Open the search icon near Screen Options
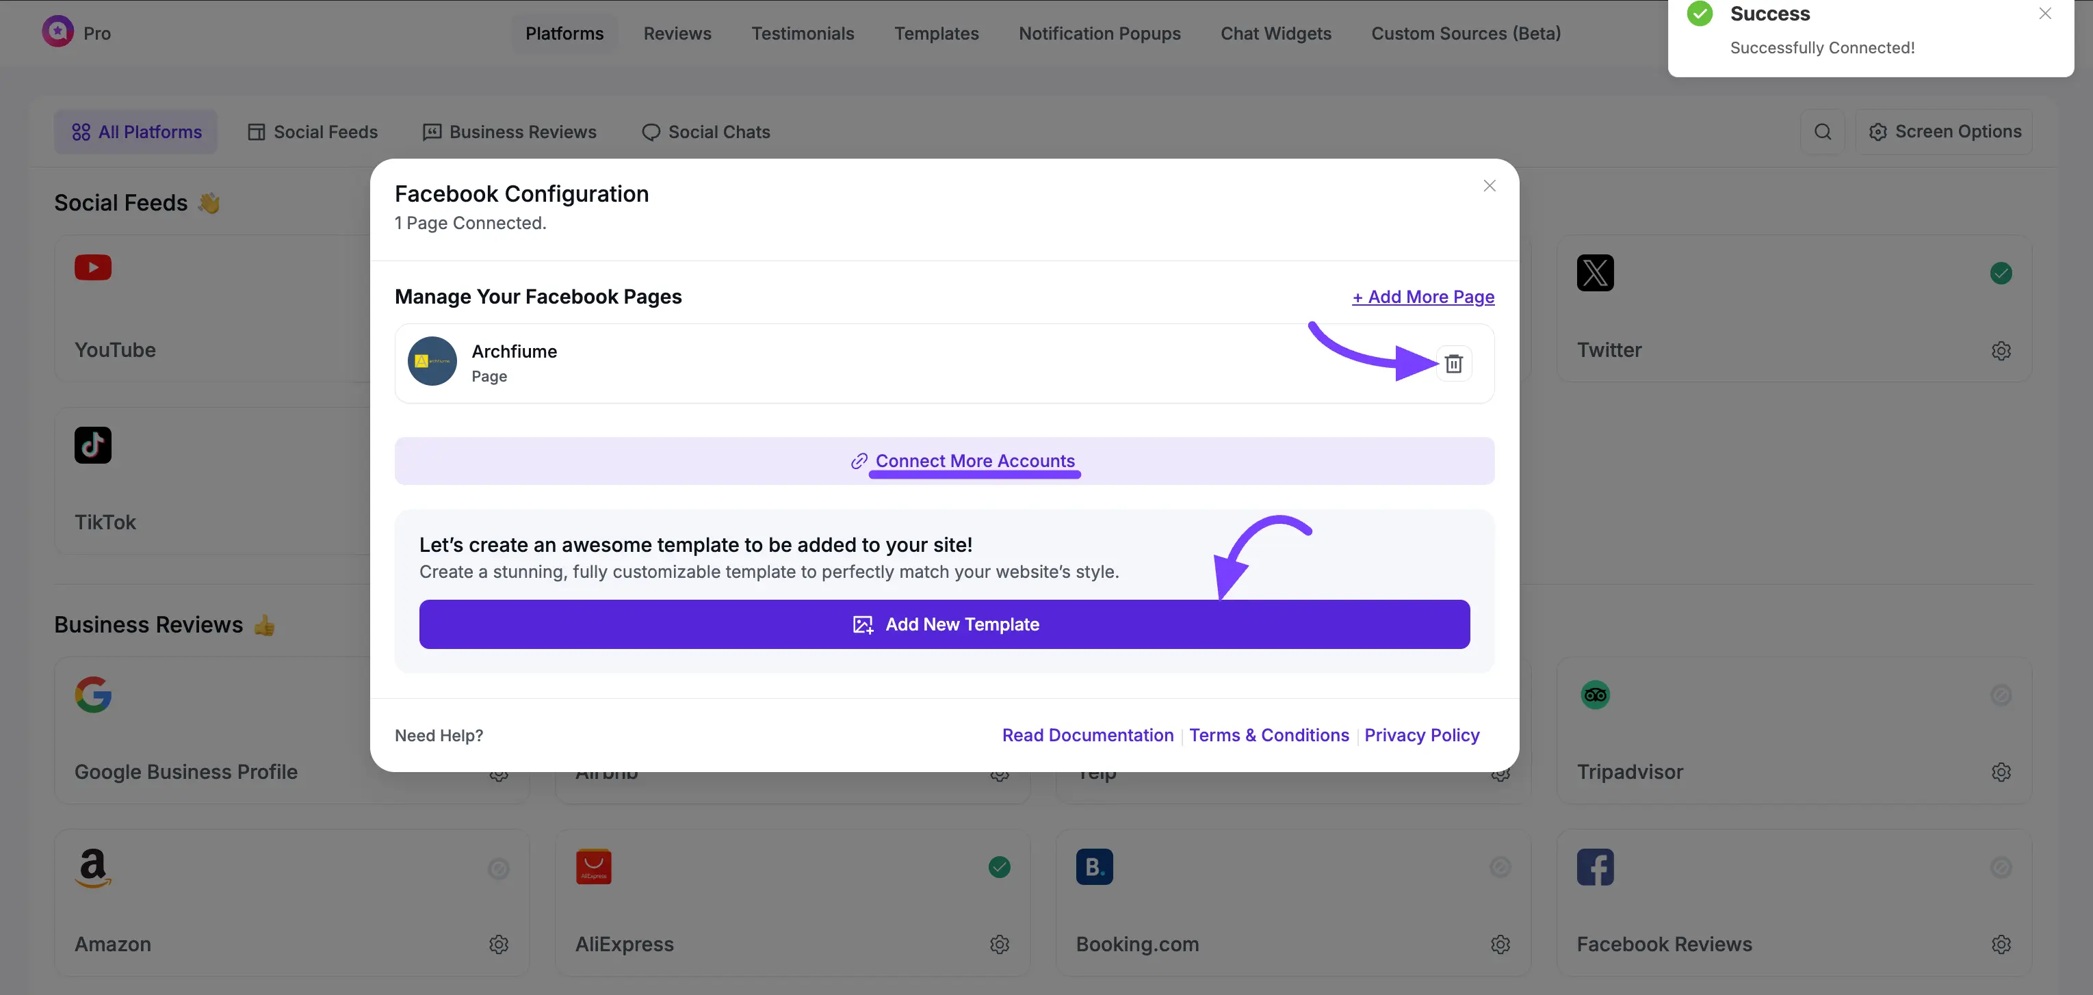The width and height of the screenshot is (2093, 995). pos(1823,131)
